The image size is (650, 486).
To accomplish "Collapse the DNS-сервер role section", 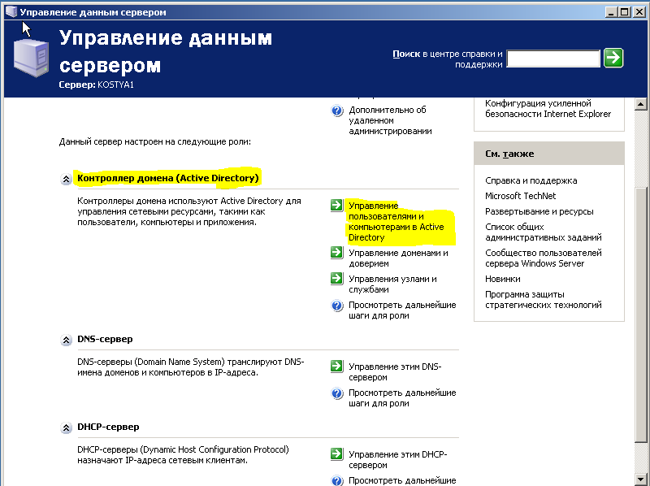I will click(x=66, y=340).
